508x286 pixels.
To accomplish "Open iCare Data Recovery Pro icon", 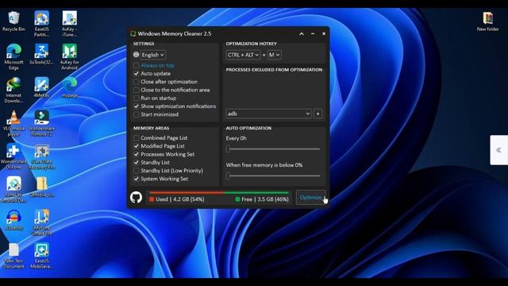I will [x=42, y=157].
